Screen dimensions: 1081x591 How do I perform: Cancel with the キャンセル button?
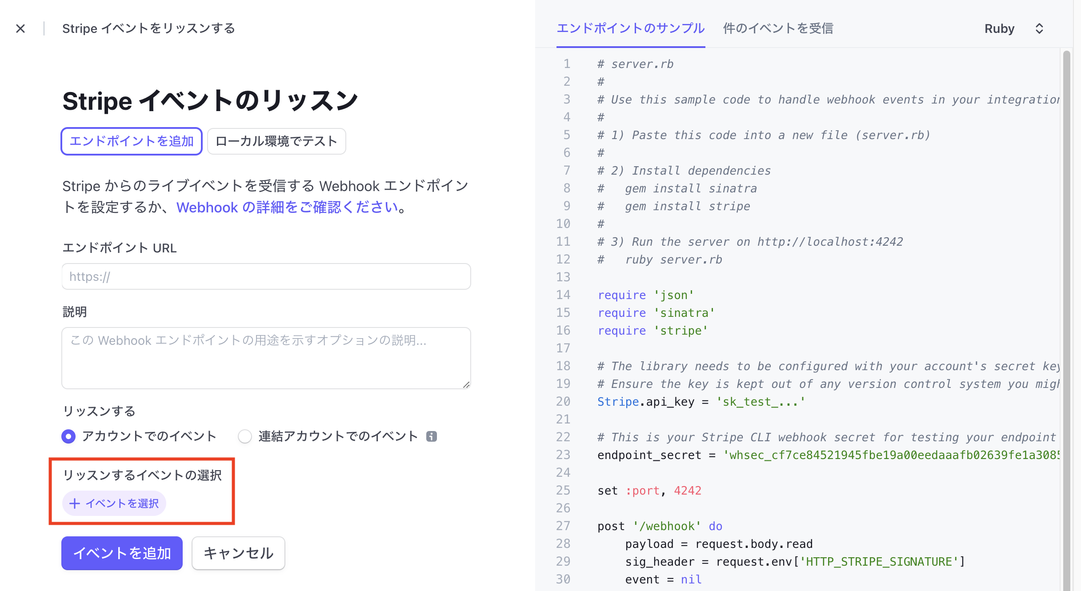[238, 553]
